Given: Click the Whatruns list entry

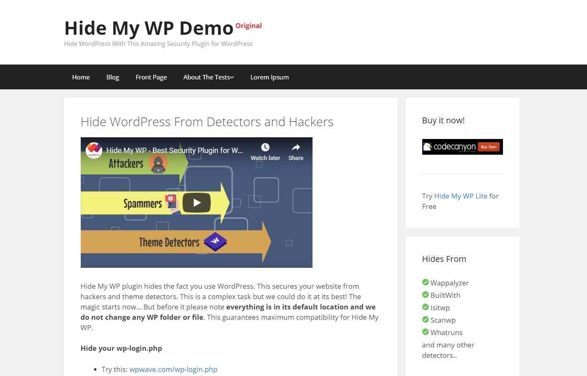Looking at the screenshot, I should click(x=446, y=333).
